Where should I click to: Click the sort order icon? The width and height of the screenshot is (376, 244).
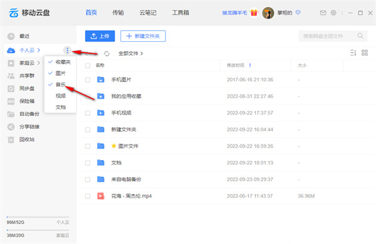353,53
